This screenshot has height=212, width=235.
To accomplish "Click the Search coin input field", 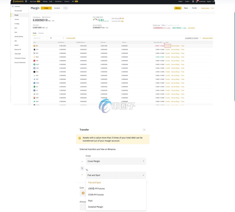I will [x=40, y=38].
